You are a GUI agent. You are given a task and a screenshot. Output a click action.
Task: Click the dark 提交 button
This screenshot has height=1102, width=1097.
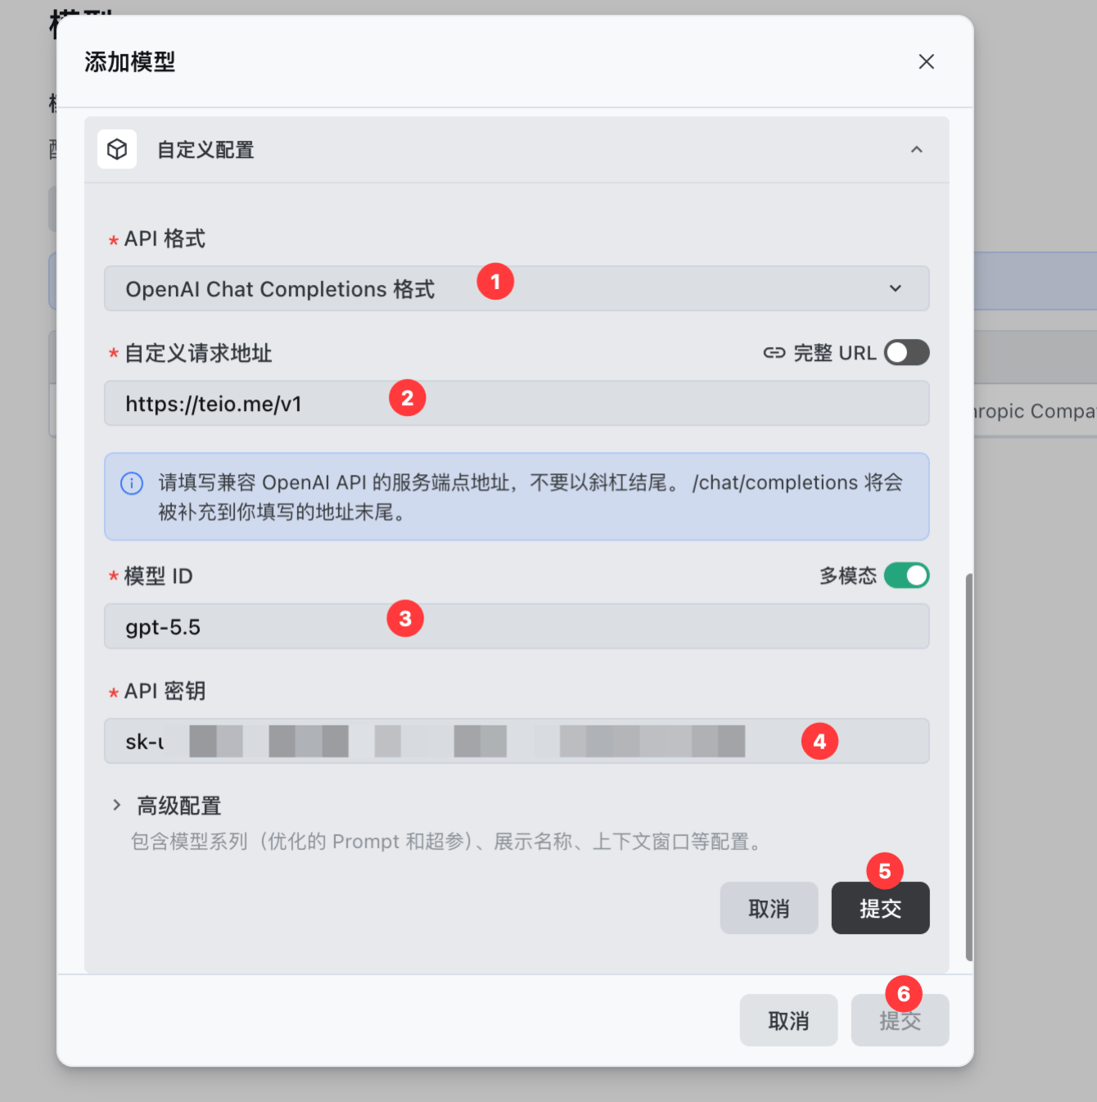tap(880, 908)
